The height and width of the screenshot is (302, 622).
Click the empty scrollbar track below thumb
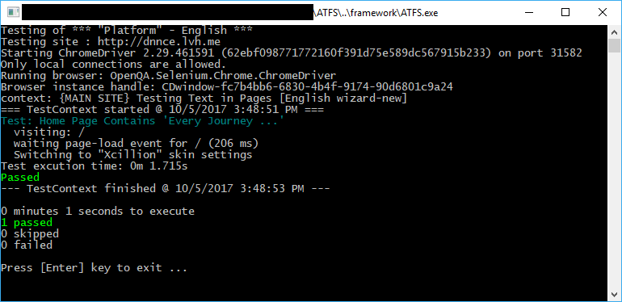tap(614, 170)
